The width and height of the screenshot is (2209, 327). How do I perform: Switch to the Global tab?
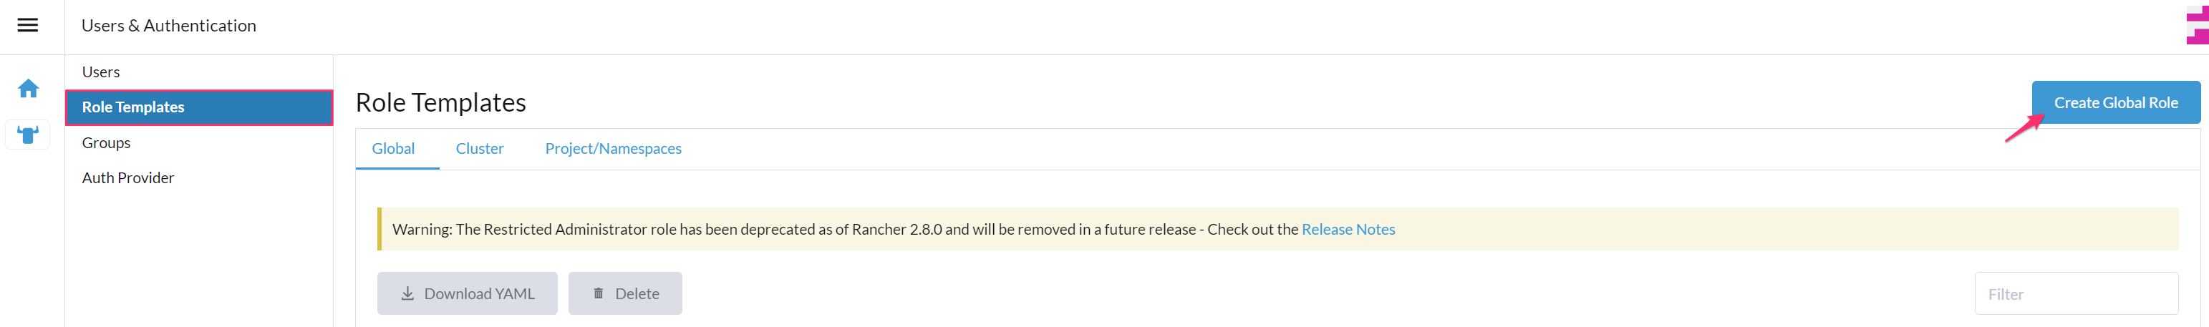point(394,149)
